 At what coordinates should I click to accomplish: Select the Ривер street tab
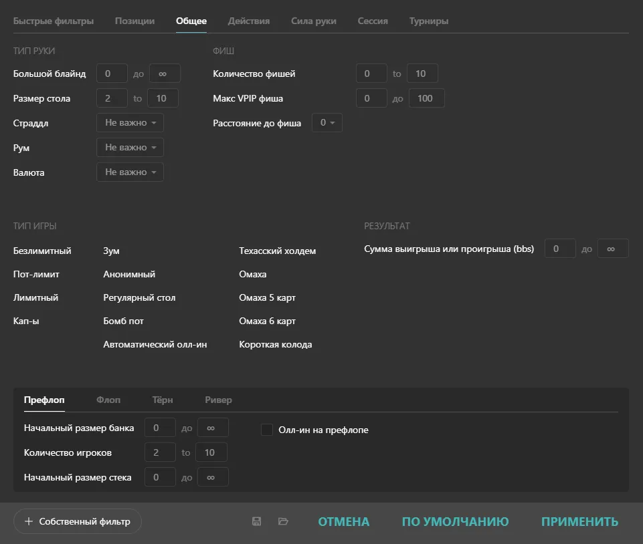pos(218,400)
